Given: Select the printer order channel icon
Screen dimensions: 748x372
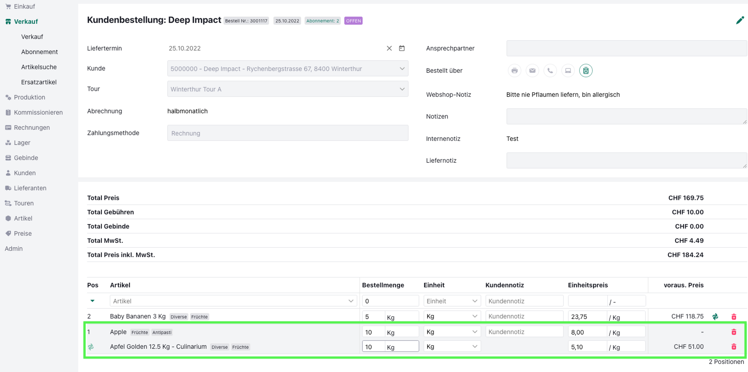Looking at the screenshot, I should click(x=514, y=71).
